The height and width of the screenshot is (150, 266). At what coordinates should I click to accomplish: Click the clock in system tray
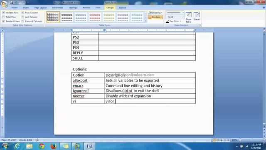(x=256, y=146)
